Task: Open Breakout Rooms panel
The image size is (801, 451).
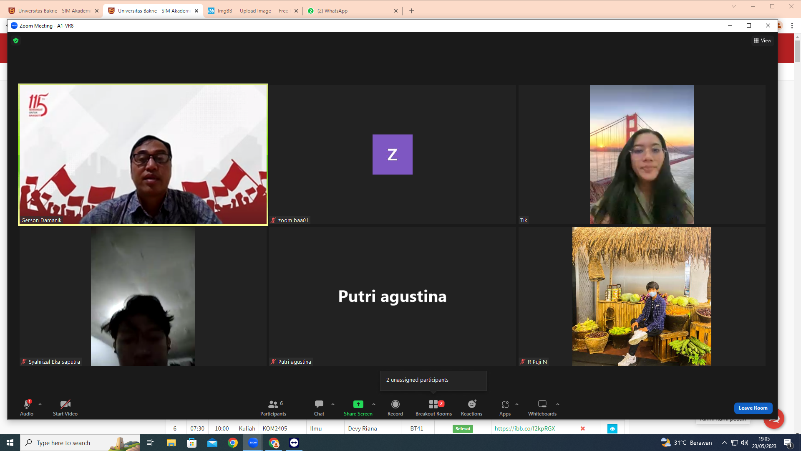Action: click(x=433, y=407)
